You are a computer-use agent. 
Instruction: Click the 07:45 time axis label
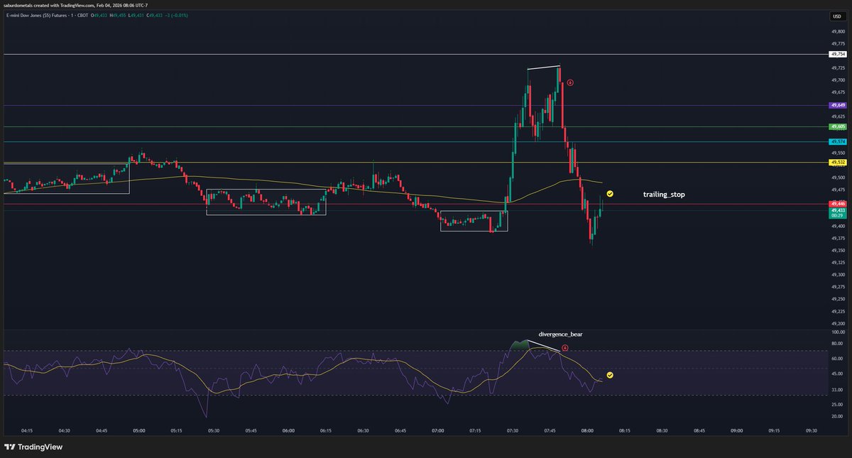click(550, 430)
